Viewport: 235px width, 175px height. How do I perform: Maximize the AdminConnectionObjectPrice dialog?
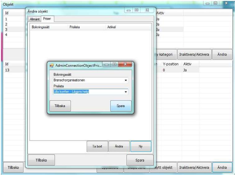click(114, 64)
